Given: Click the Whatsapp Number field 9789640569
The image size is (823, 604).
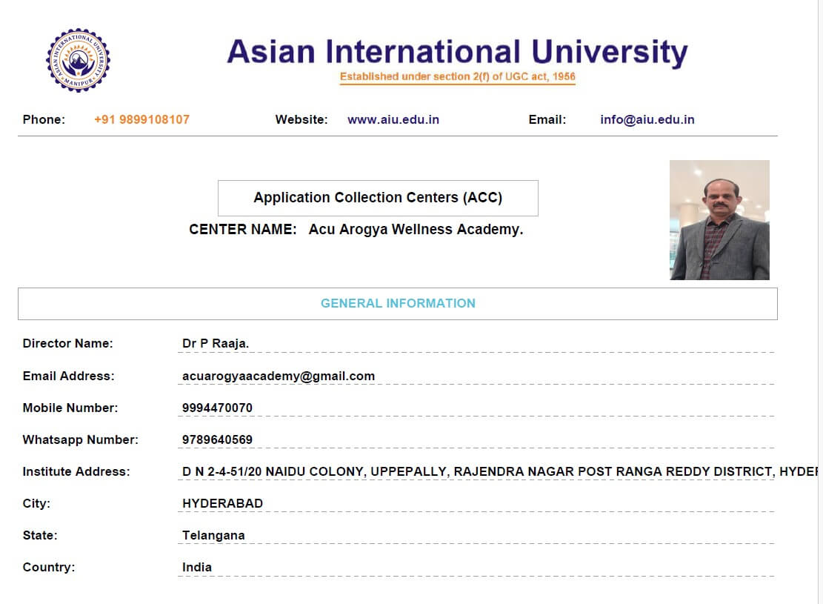Looking at the screenshot, I should tap(217, 439).
